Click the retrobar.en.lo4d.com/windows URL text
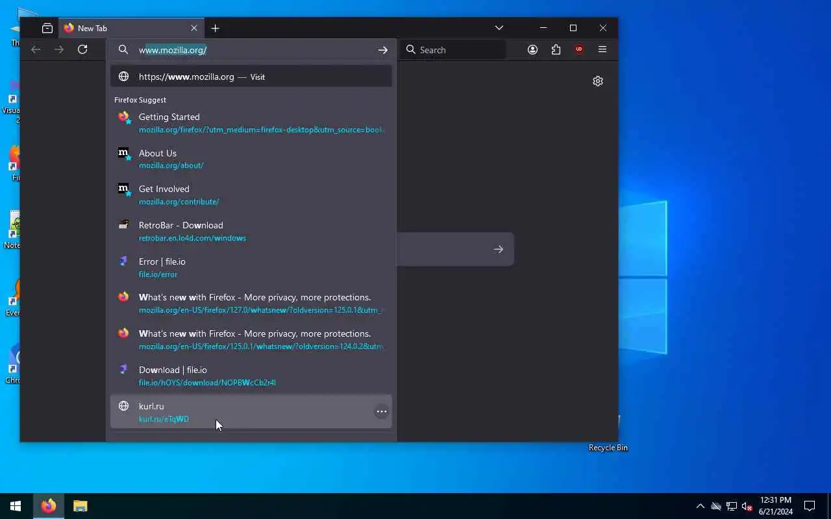 click(x=192, y=238)
